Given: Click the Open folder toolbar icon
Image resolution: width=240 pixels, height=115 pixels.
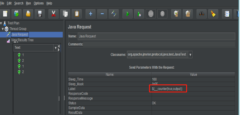Looking at the screenshot, I should tap(28, 14).
